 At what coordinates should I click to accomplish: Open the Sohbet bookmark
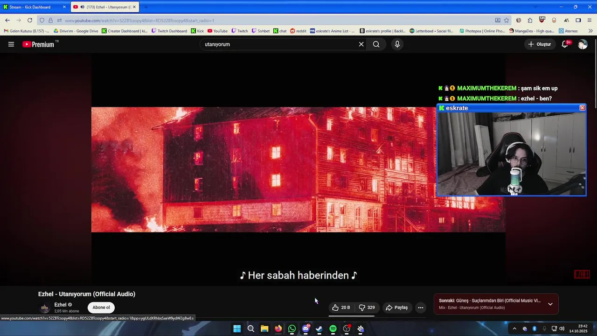[261, 31]
